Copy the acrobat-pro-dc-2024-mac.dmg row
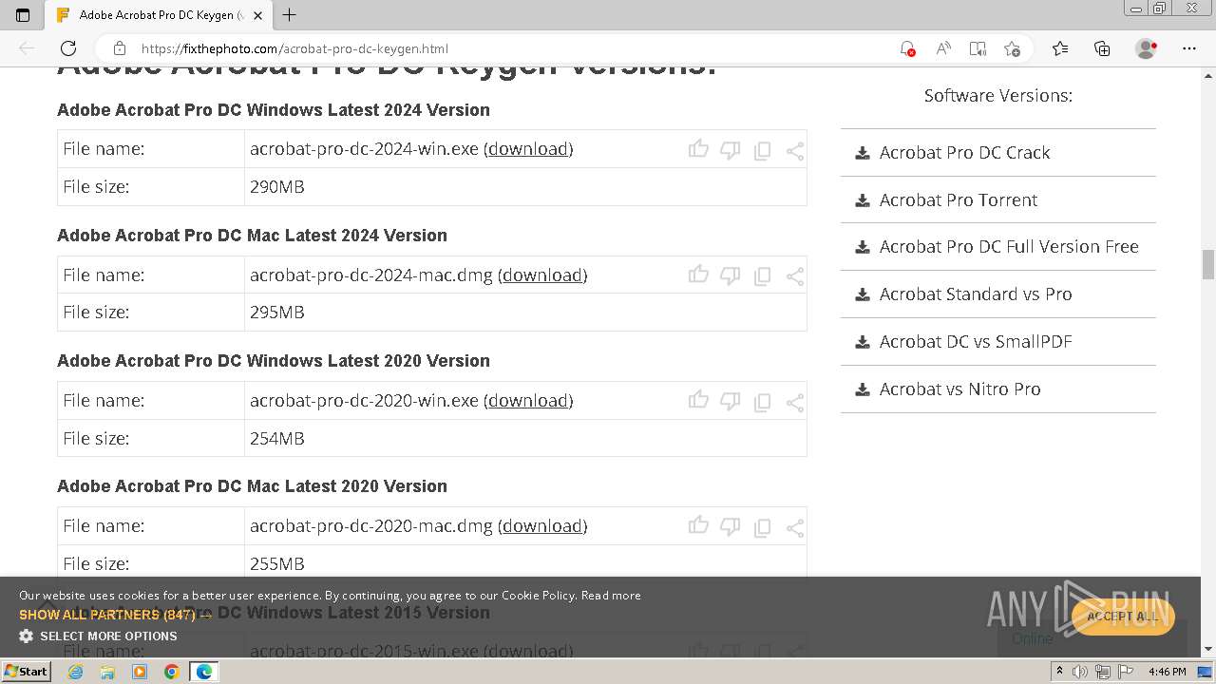1216x684 pixels. click(x=762, y=277)
